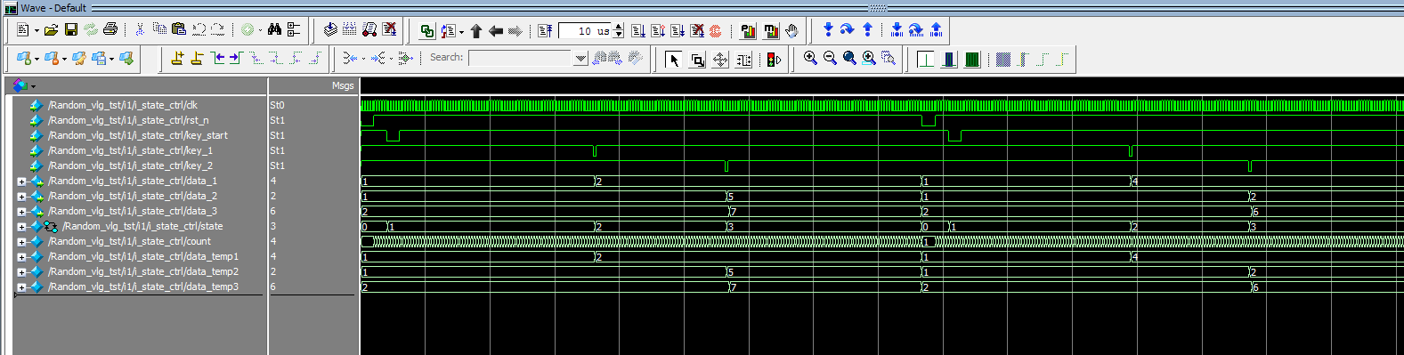Click the Step Out blue up arrow
This screenshot has width=1404, height=355.
pos(867,30)
